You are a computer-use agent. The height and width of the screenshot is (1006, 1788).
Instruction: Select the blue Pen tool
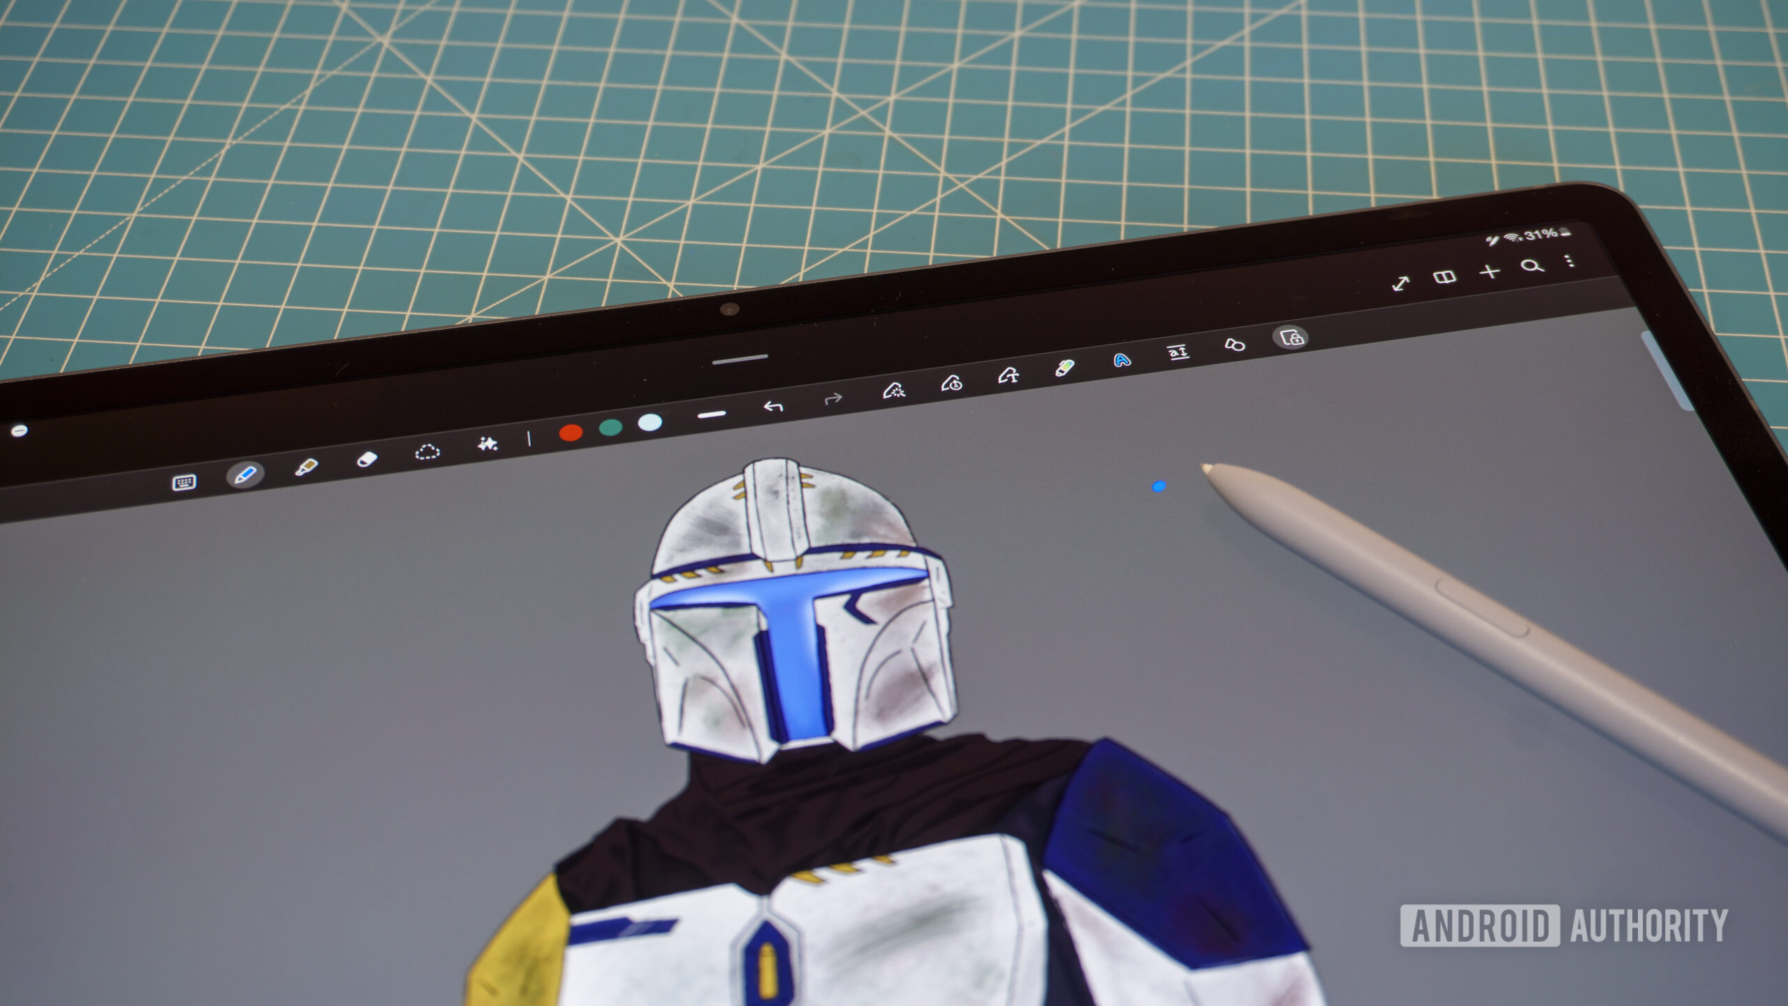coord(245,476)
